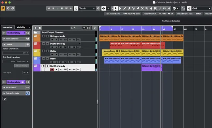212x128 pixels.
Task: Select the purple Synth melody MIDI clip
Action: point(152,68)
